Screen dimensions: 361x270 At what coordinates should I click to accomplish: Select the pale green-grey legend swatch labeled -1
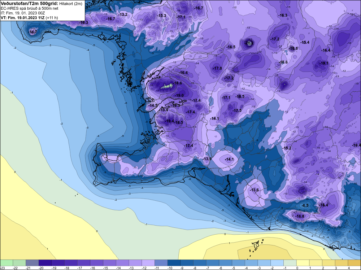coord(290,263)
